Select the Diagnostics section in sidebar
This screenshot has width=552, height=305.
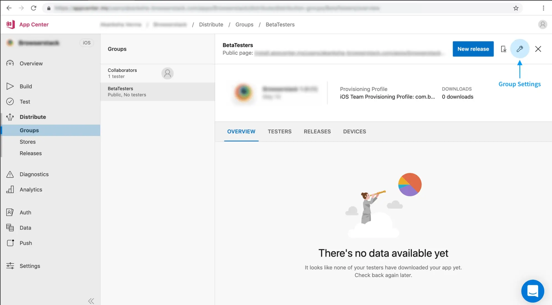point(34,174)
